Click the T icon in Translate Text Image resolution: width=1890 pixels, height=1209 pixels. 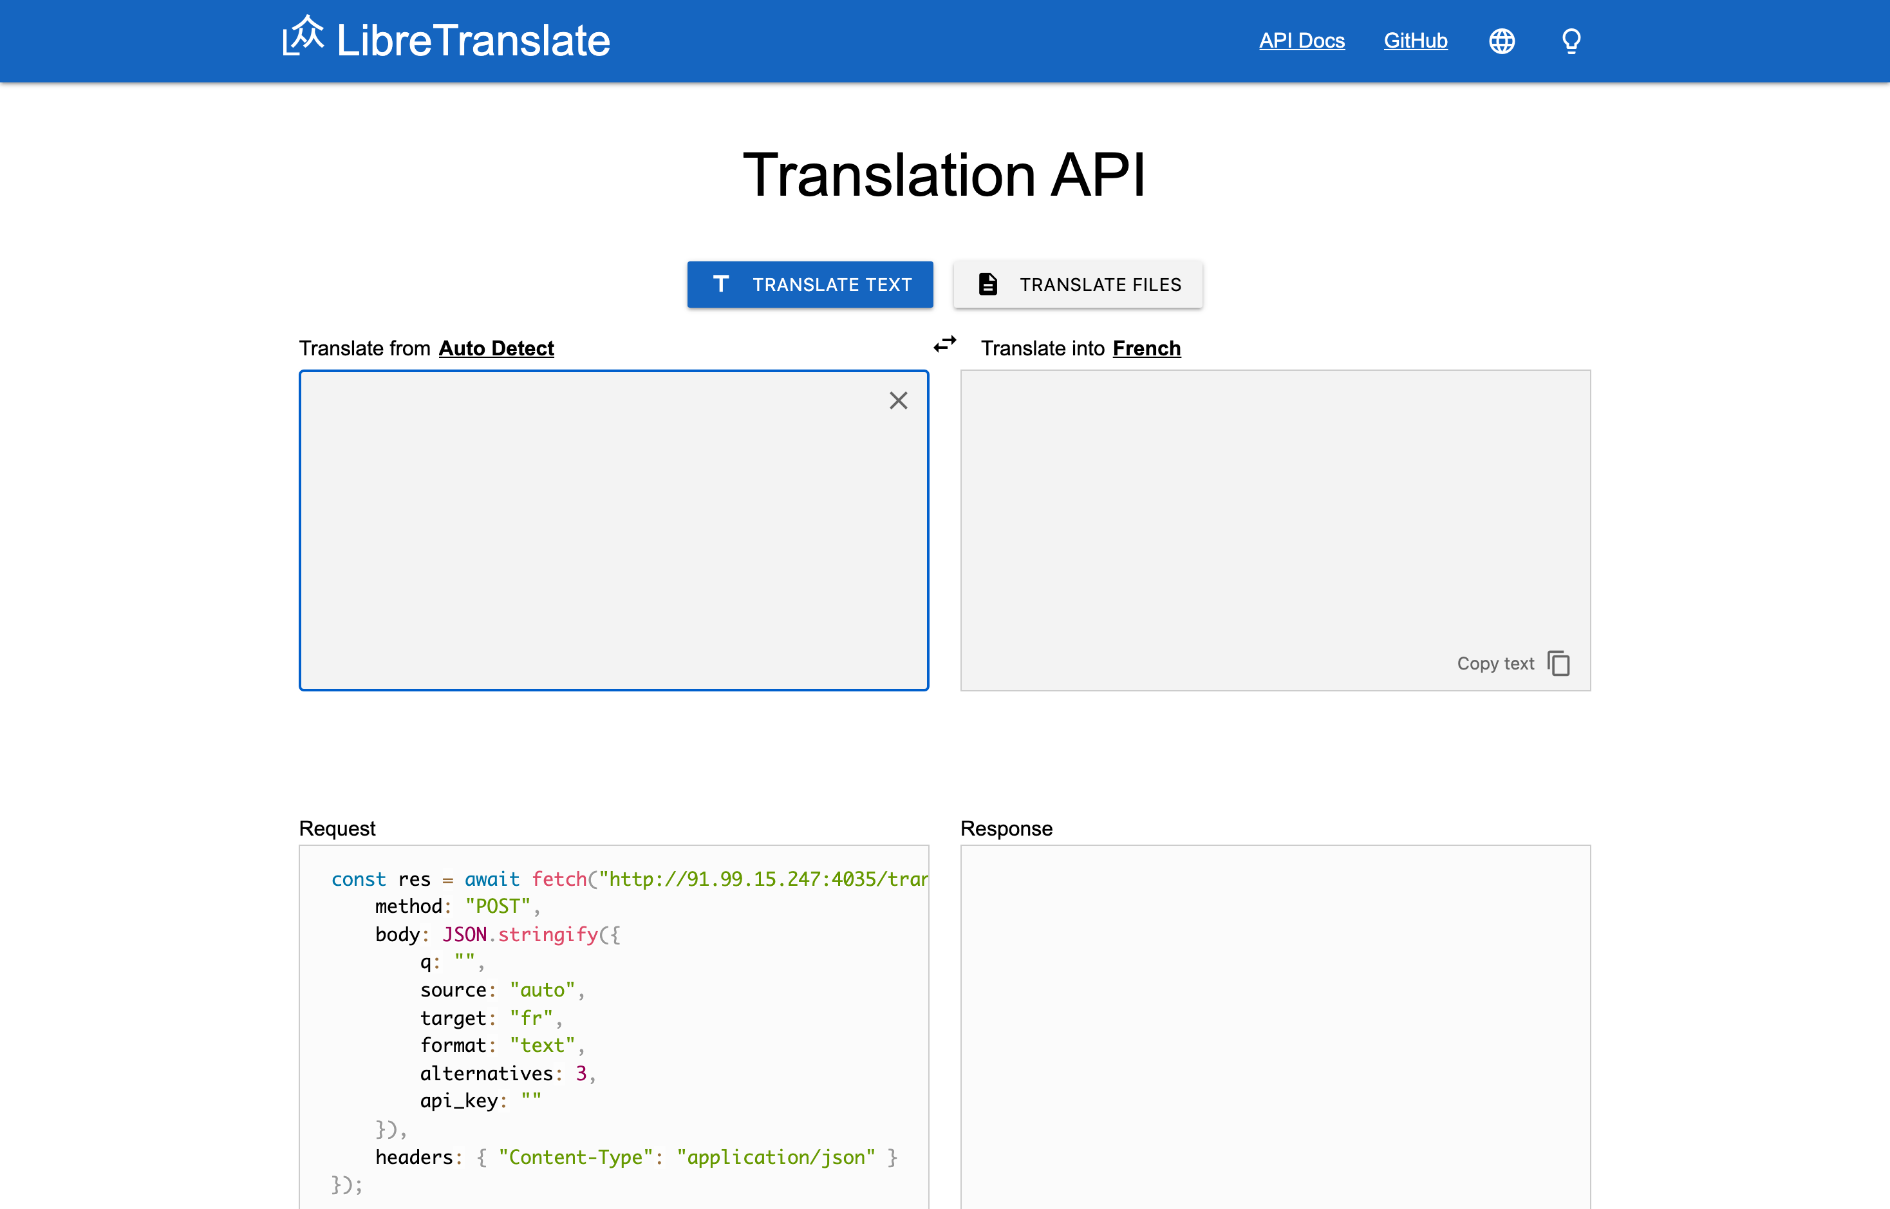(x=720, y=283)
